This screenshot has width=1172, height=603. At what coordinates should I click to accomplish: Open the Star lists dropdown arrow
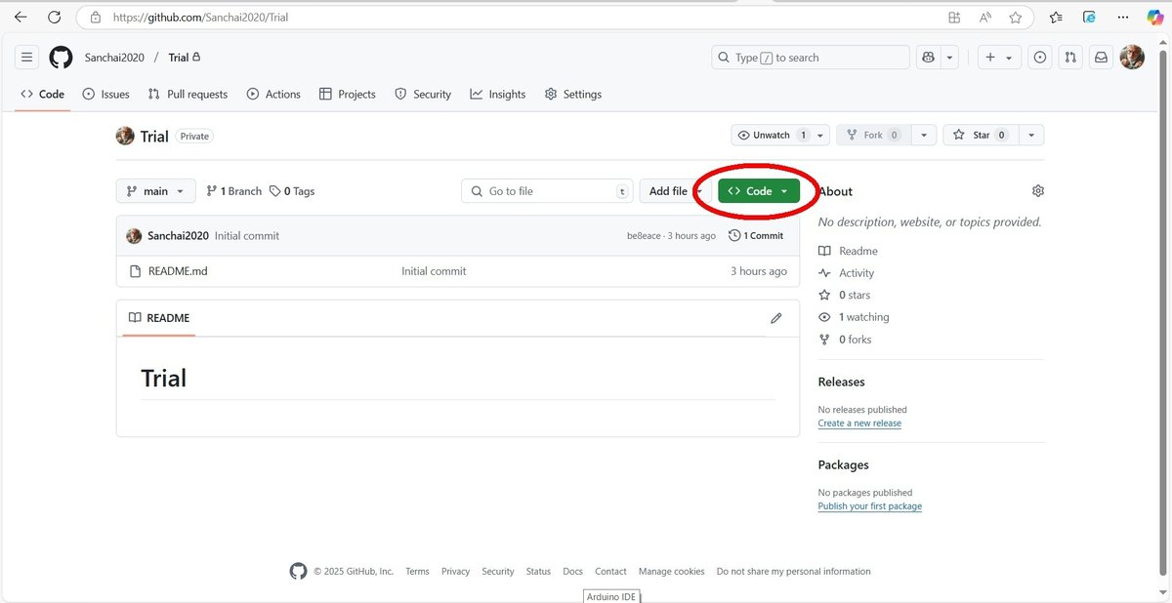(1031, 135)
